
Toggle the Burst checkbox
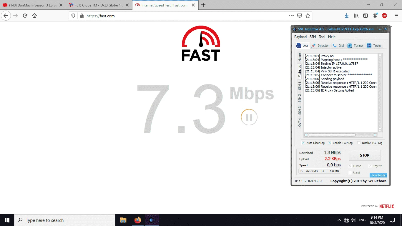(350, 173)
